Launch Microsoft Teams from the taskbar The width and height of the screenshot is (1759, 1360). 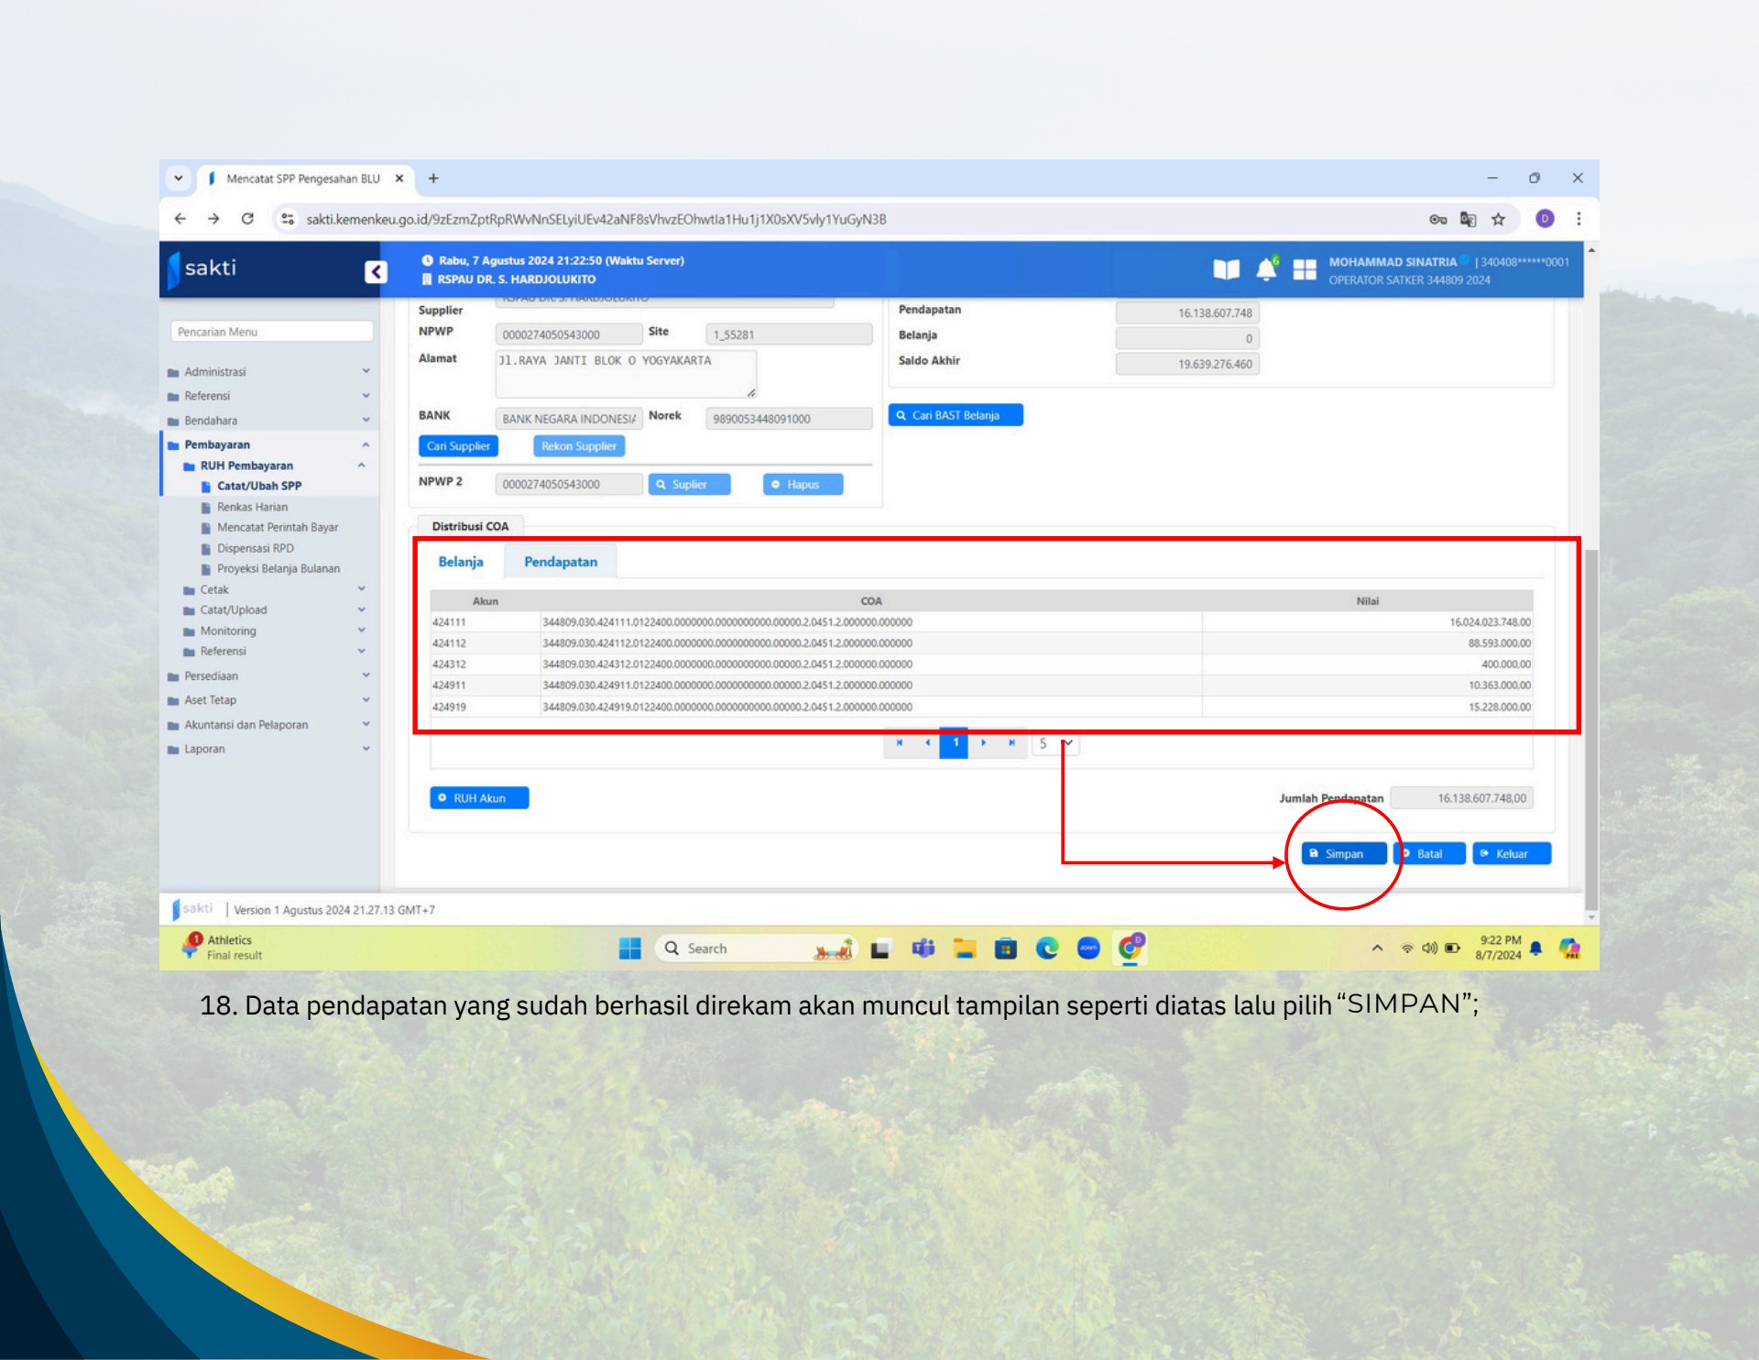923,949
